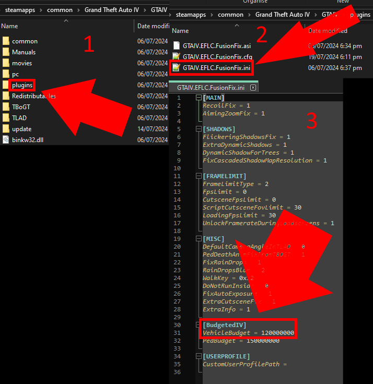Select the TBoGT folder name
Image resolution: width=373 pixels, height=384 pixels.
pos(21,107)
